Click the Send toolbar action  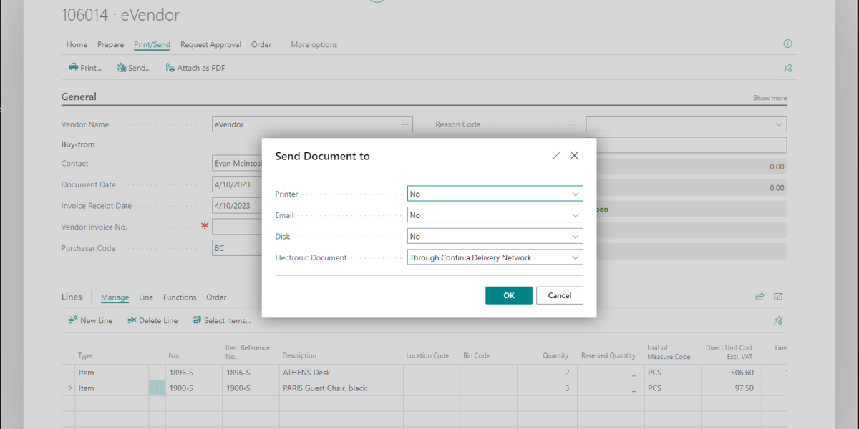(x=134, y=68)
